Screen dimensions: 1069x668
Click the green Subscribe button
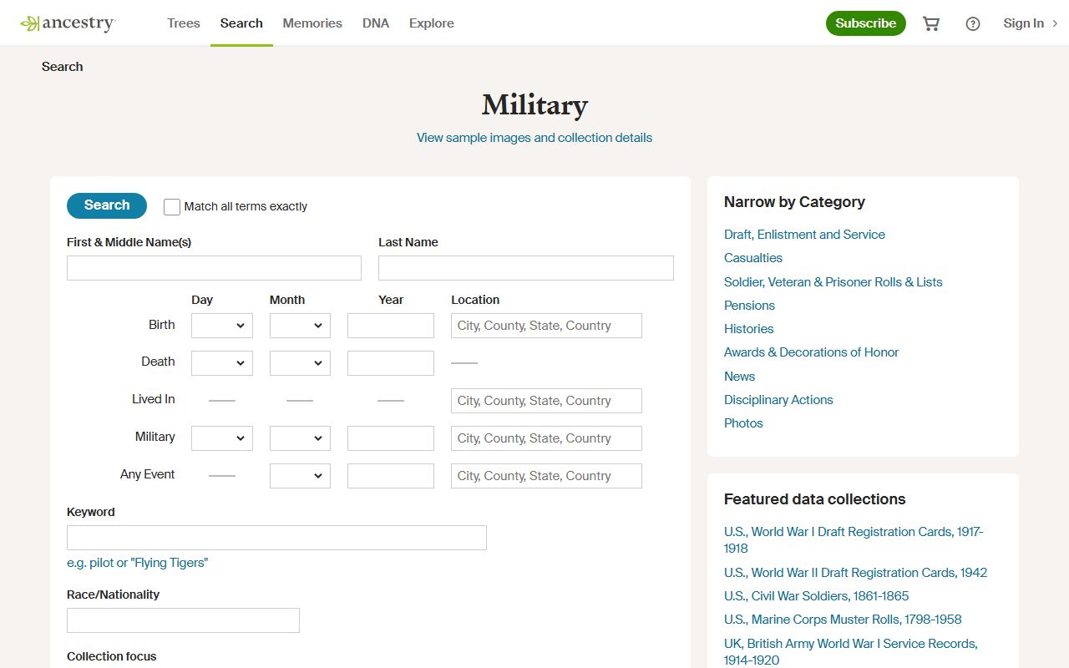point(866,23)
